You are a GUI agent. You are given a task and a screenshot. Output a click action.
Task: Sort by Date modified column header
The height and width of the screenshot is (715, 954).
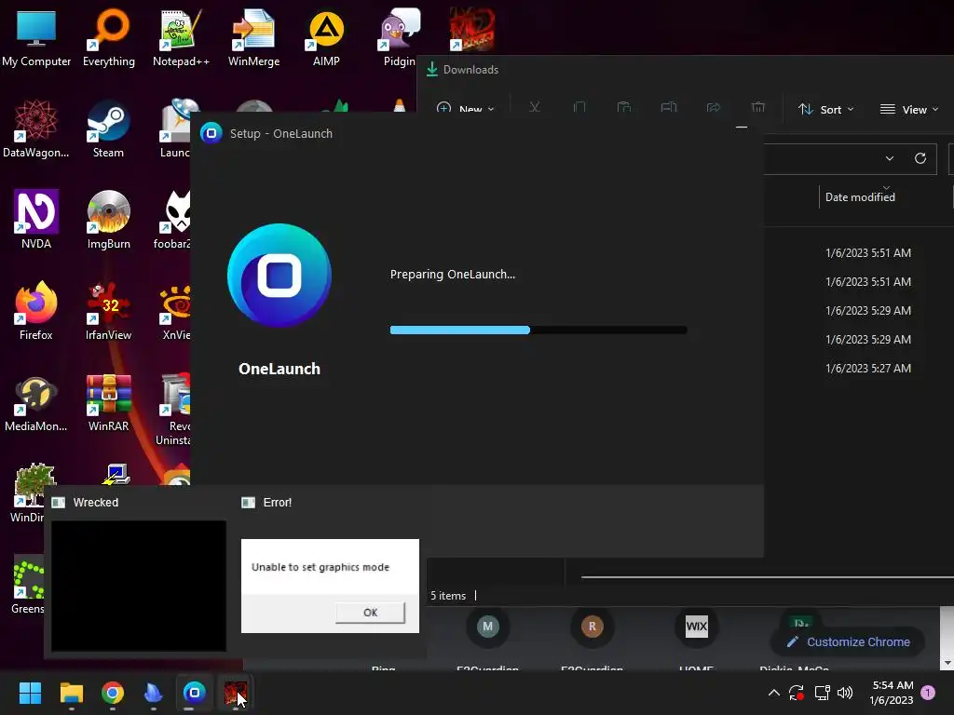pyautogui.click(x=860, y=197)
